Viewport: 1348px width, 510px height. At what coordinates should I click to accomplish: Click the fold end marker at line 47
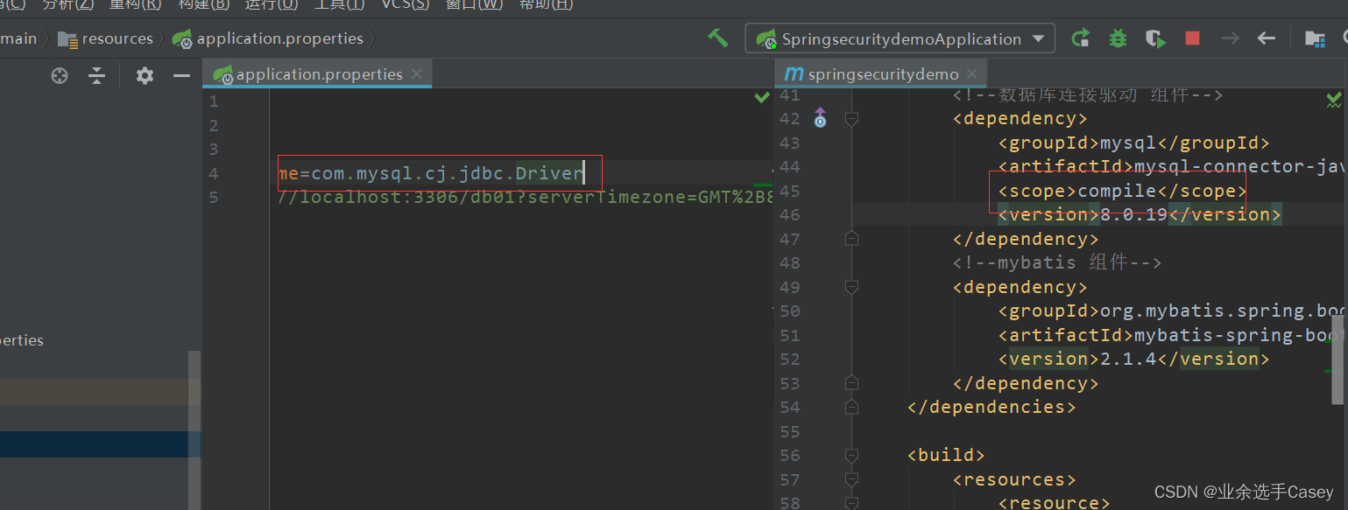click(x=850, y=238)
